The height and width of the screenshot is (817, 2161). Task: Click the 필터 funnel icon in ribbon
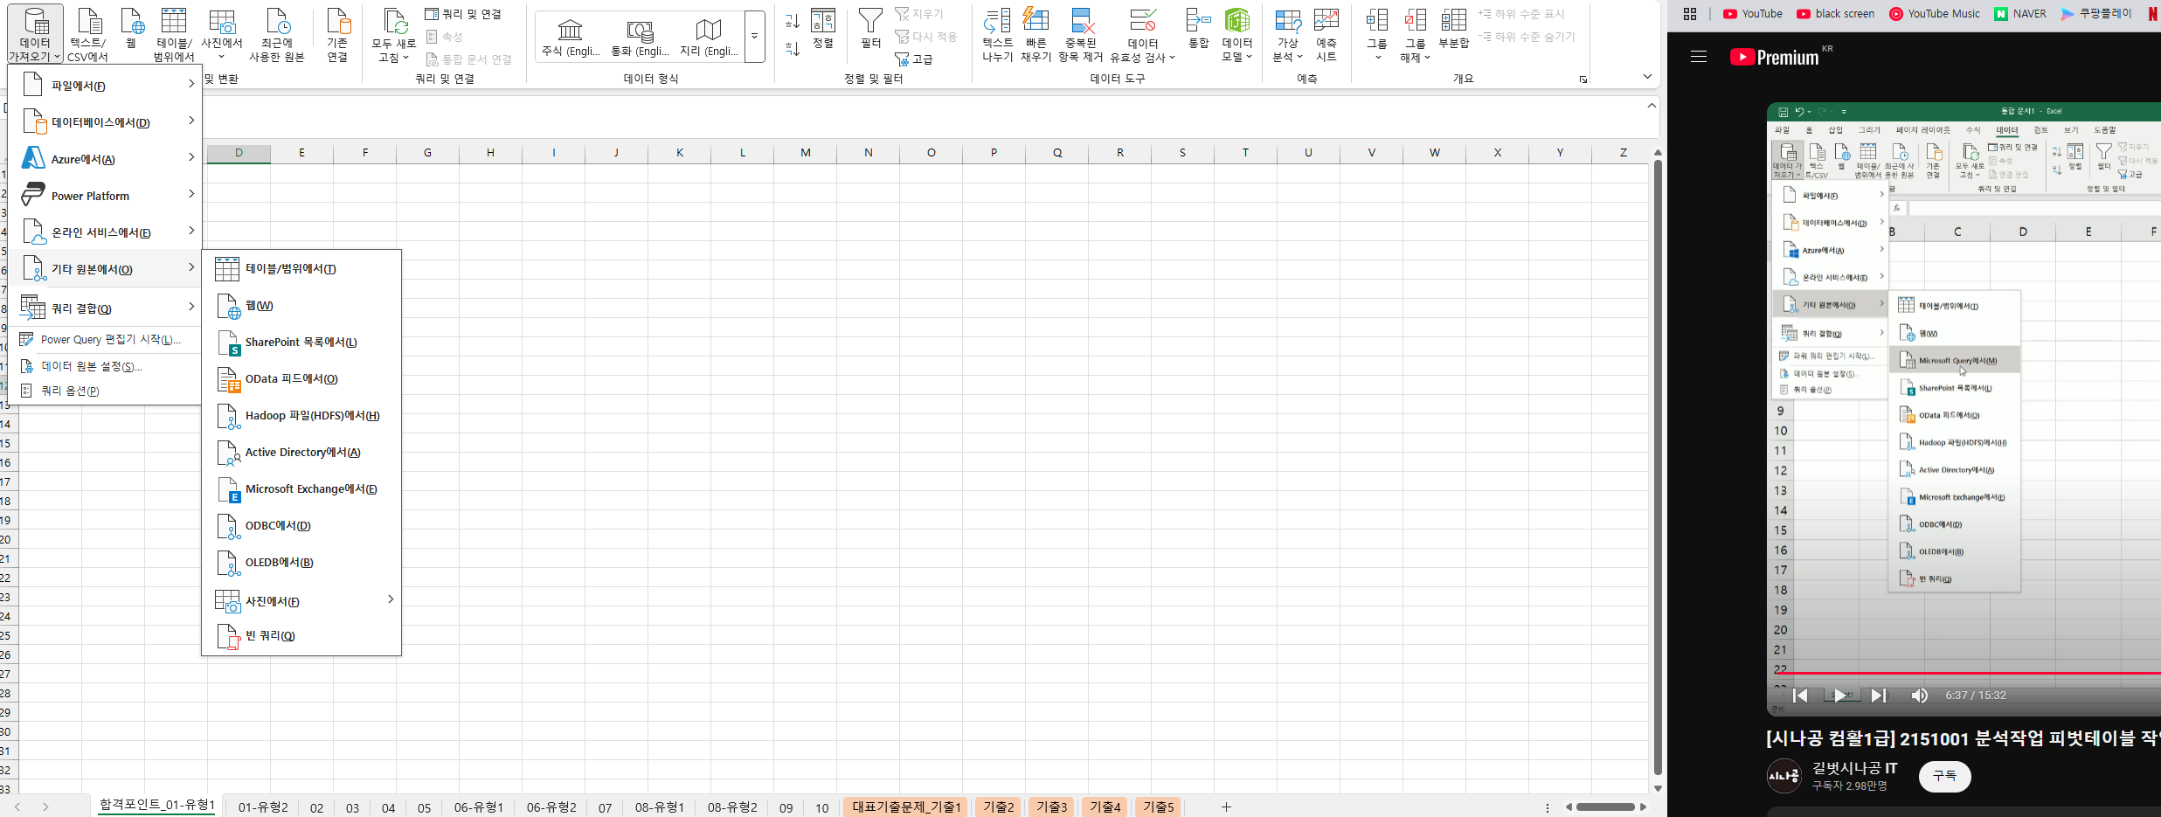coord(870,22)
